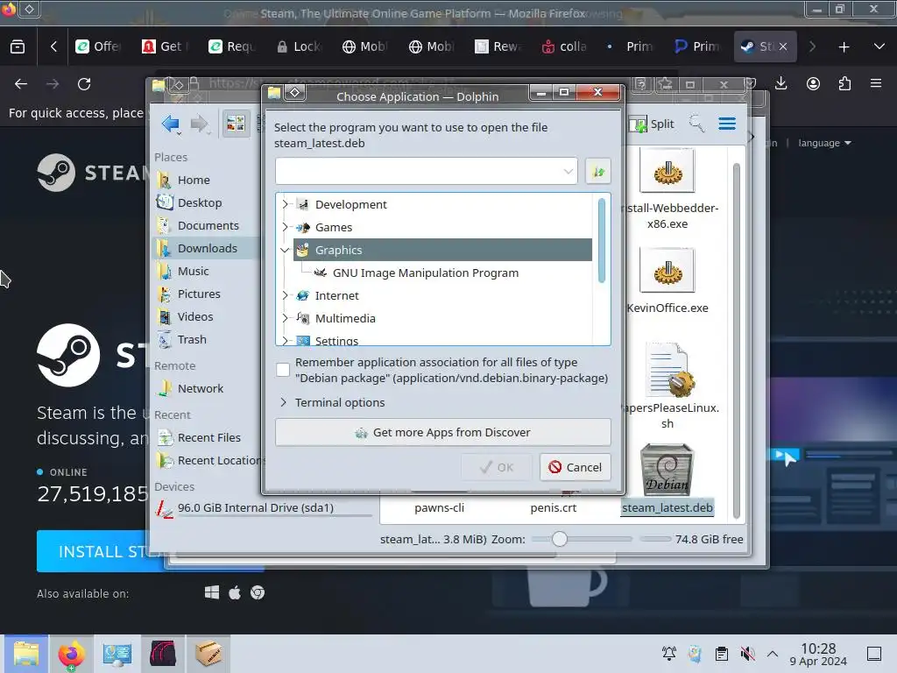The image size is (897, 673).
Task: Click Get more Apps from Discover
Action: coord(442,432)
